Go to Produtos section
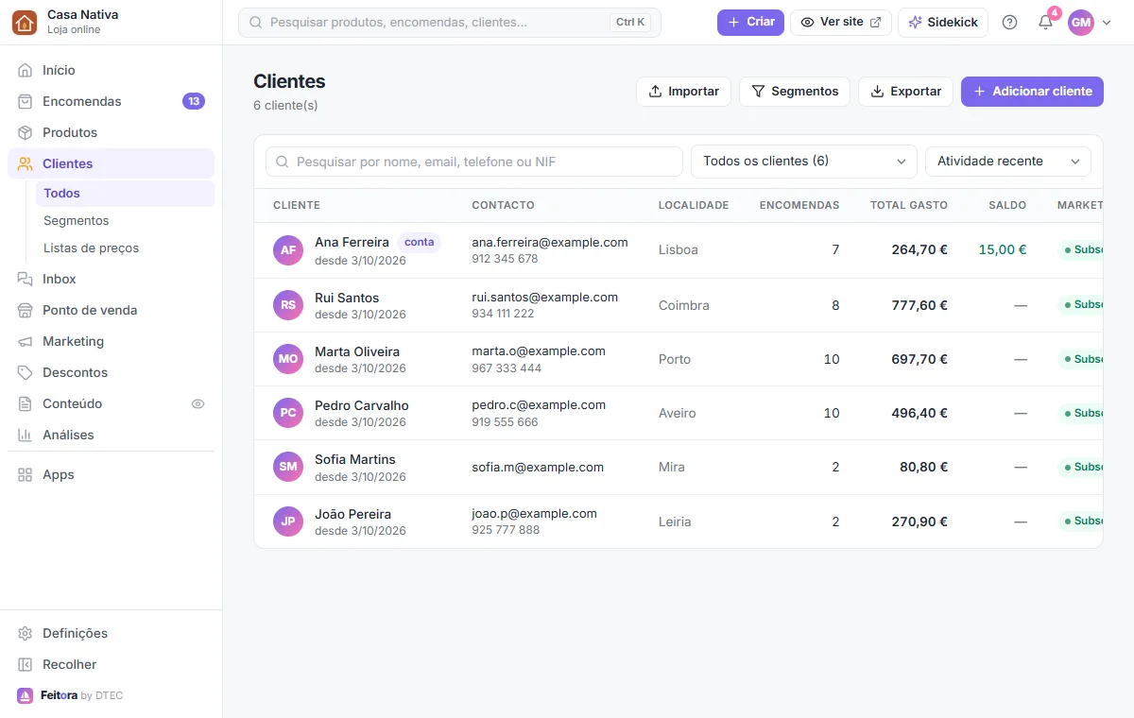 click(112, 132)
